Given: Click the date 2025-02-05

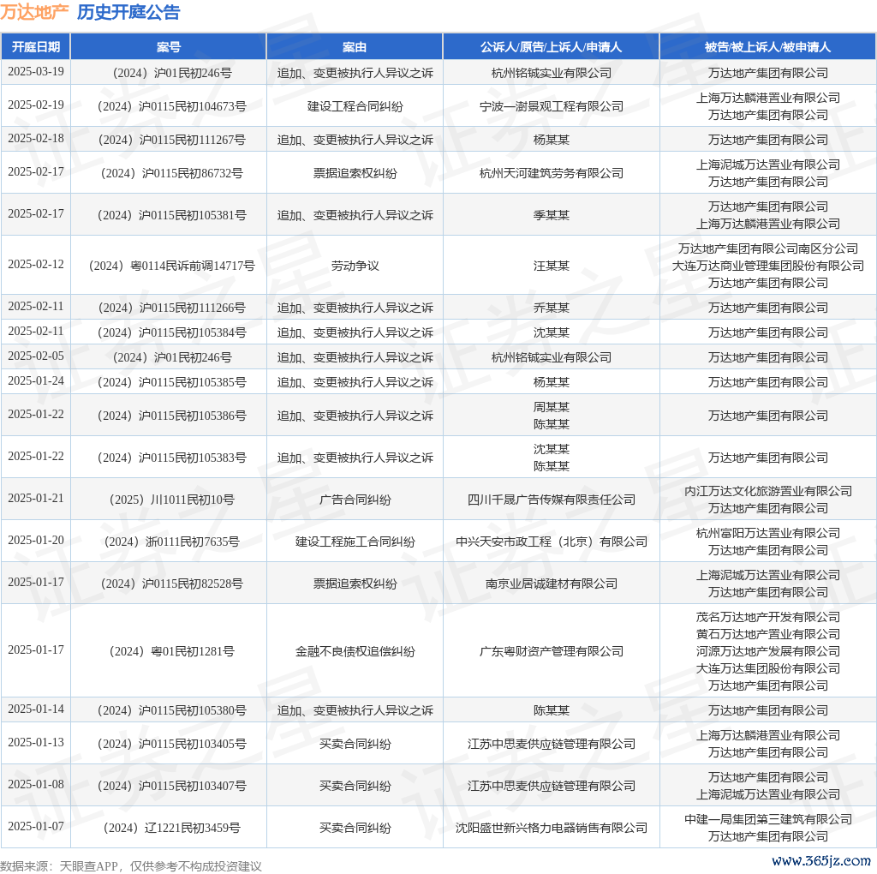Looking at the screenshot, I should coord(36,356).
